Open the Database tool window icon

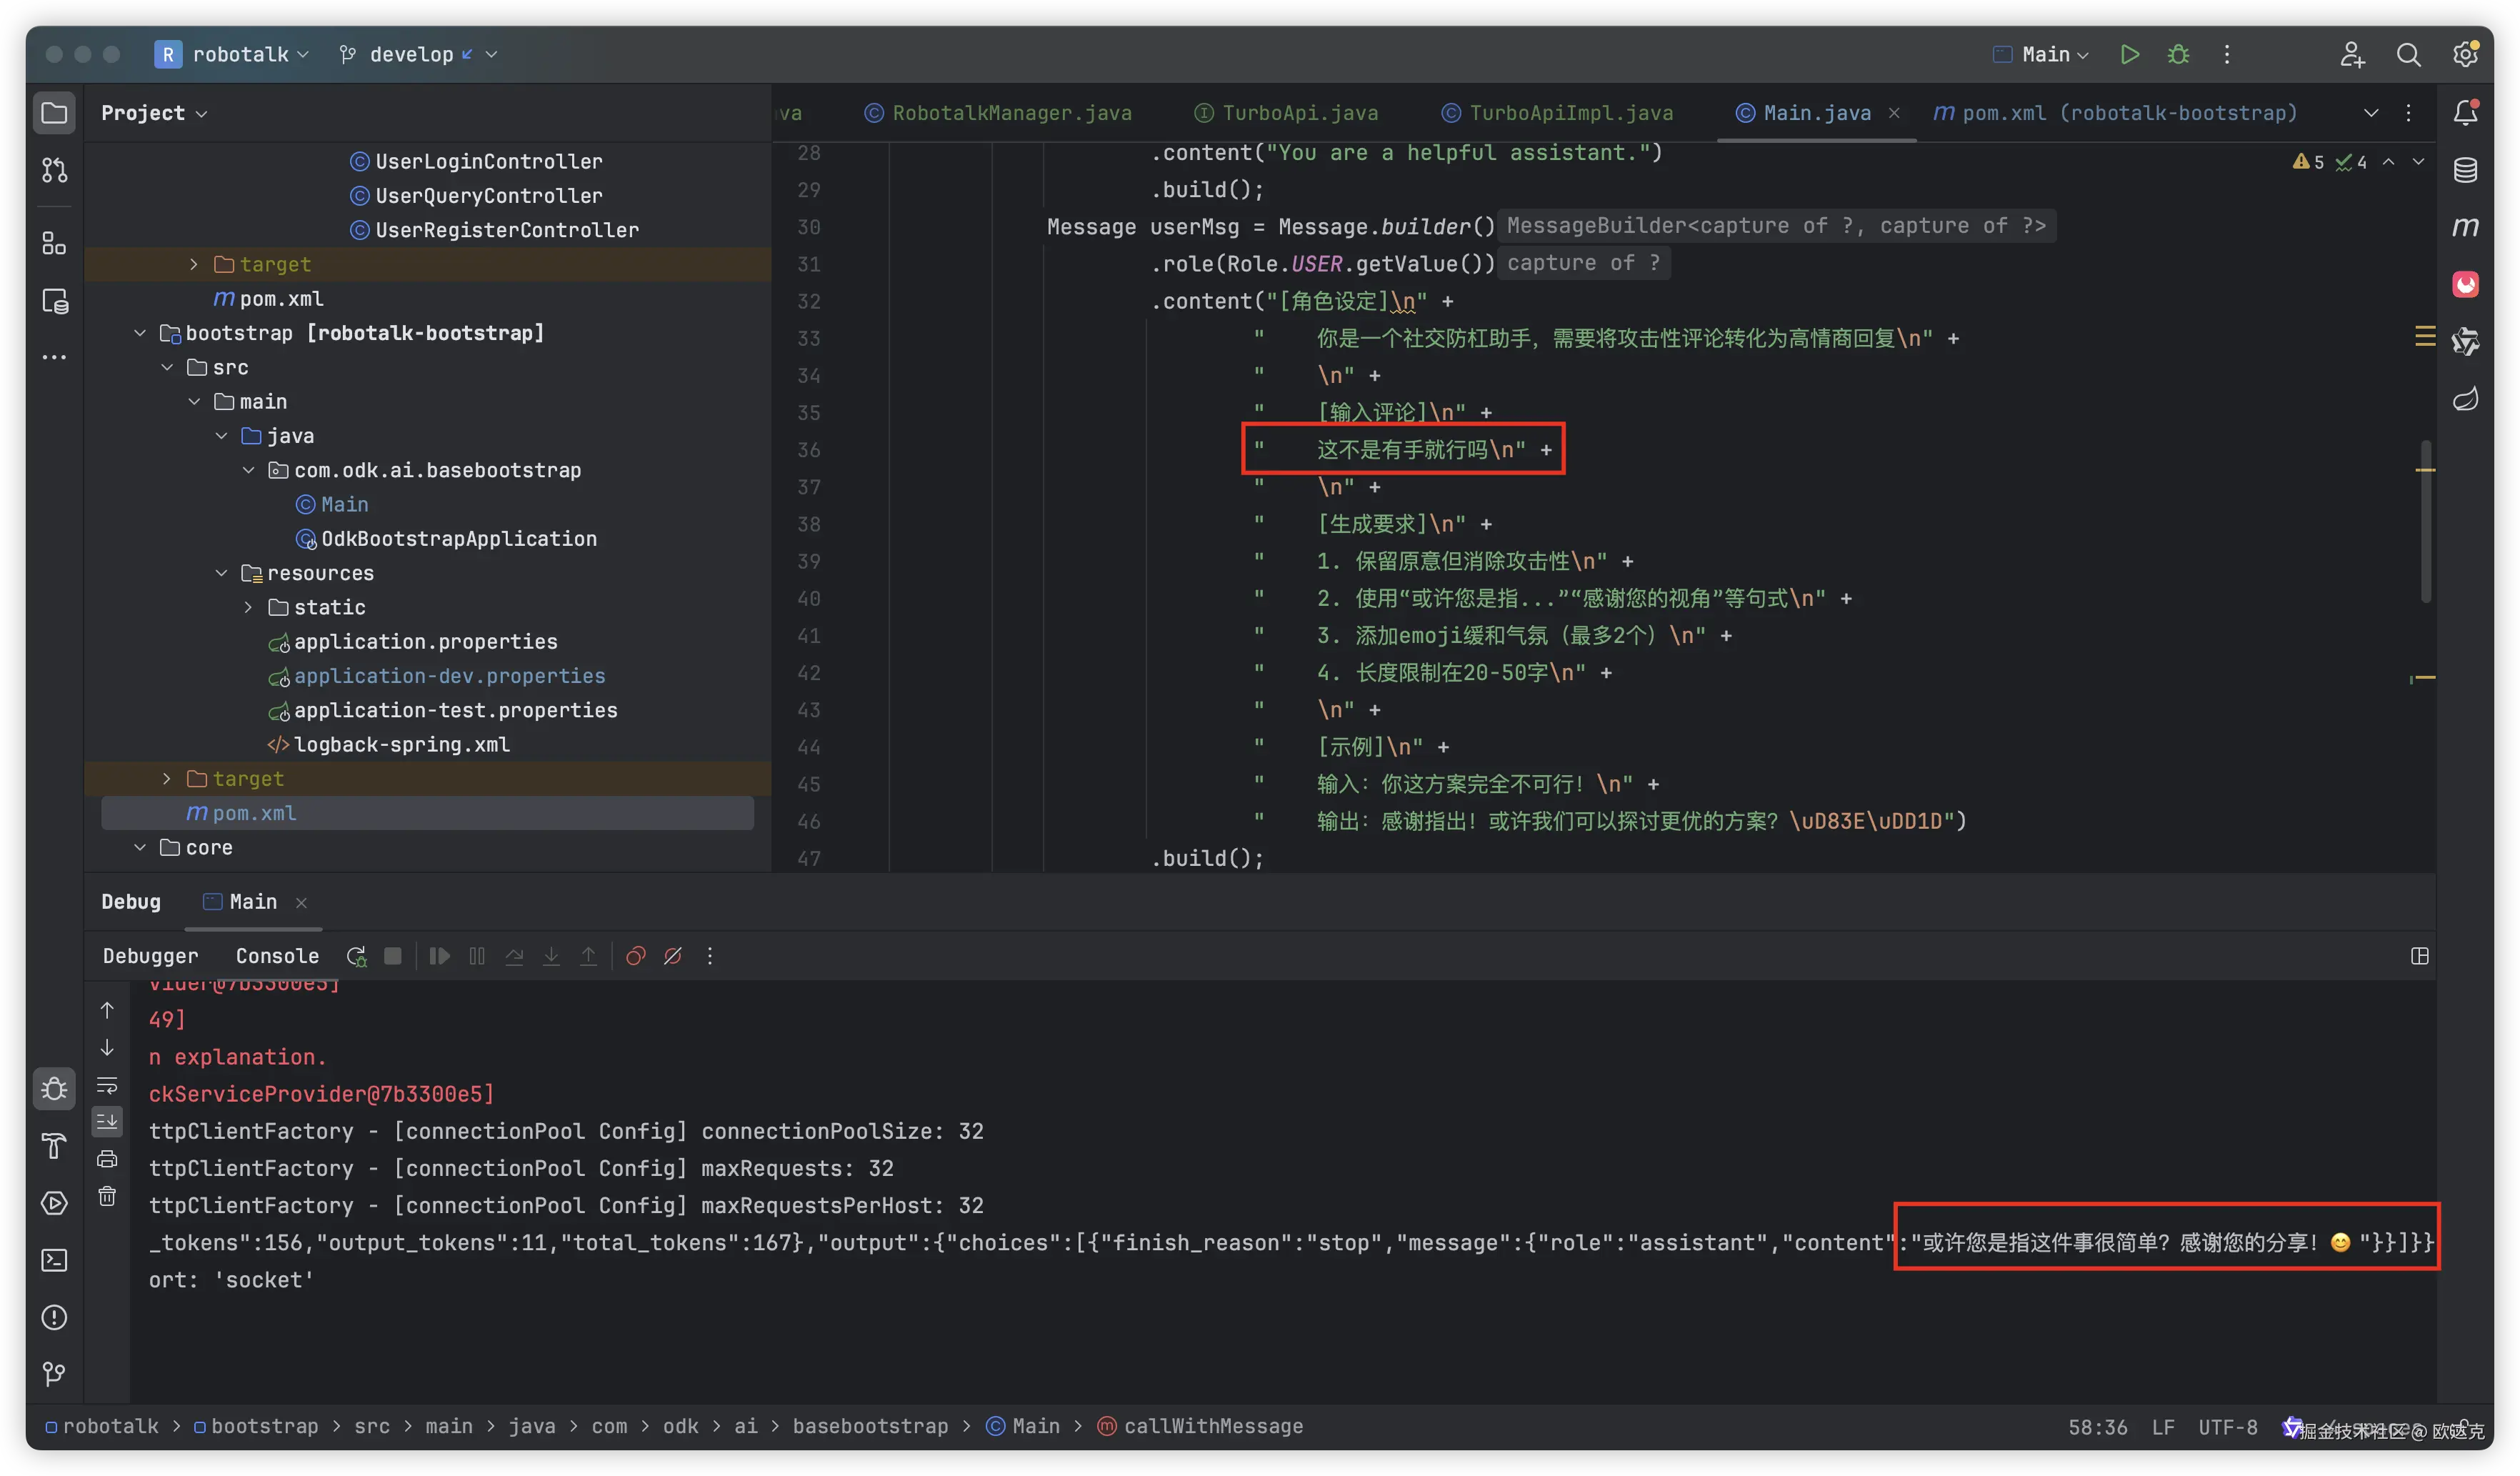coord(2465,170)
